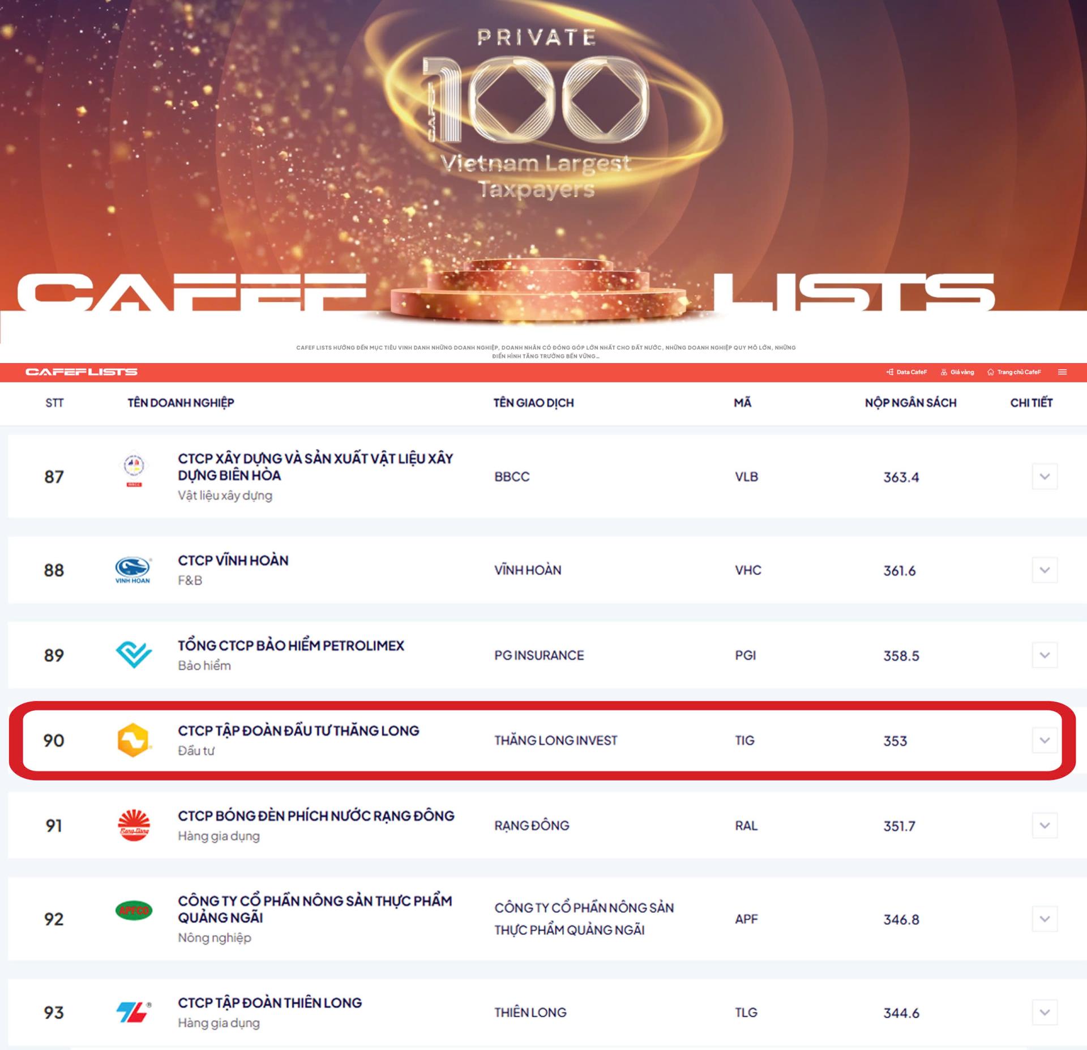Screen dimensions: 1087x1050
Task: Click the Rạng Đông sun logo
Action: [x=134, y=825]
